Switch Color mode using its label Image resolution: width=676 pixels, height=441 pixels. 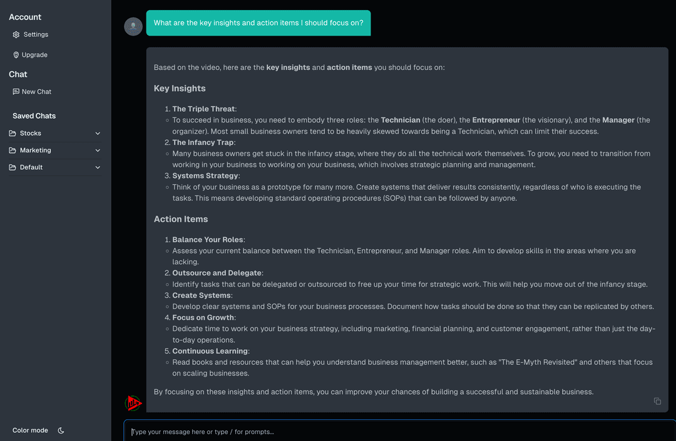point(30,430)
